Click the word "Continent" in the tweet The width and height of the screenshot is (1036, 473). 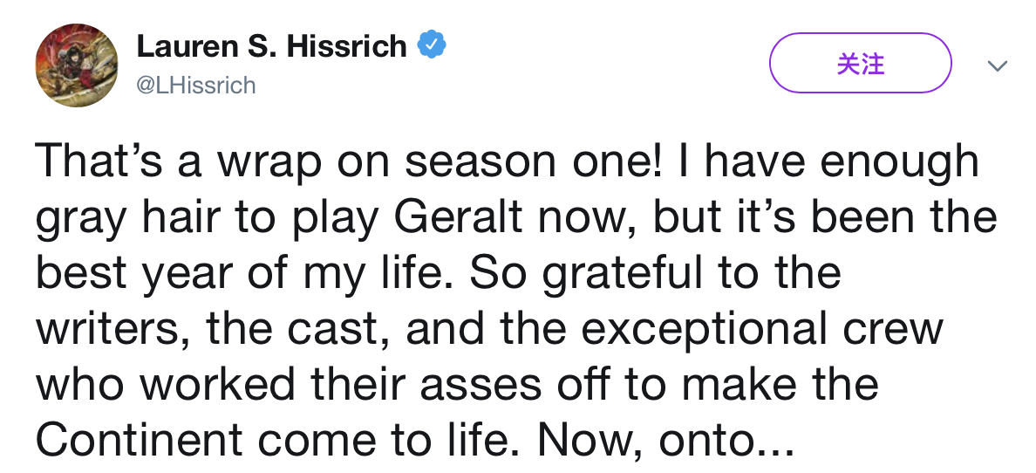[144, 441]
